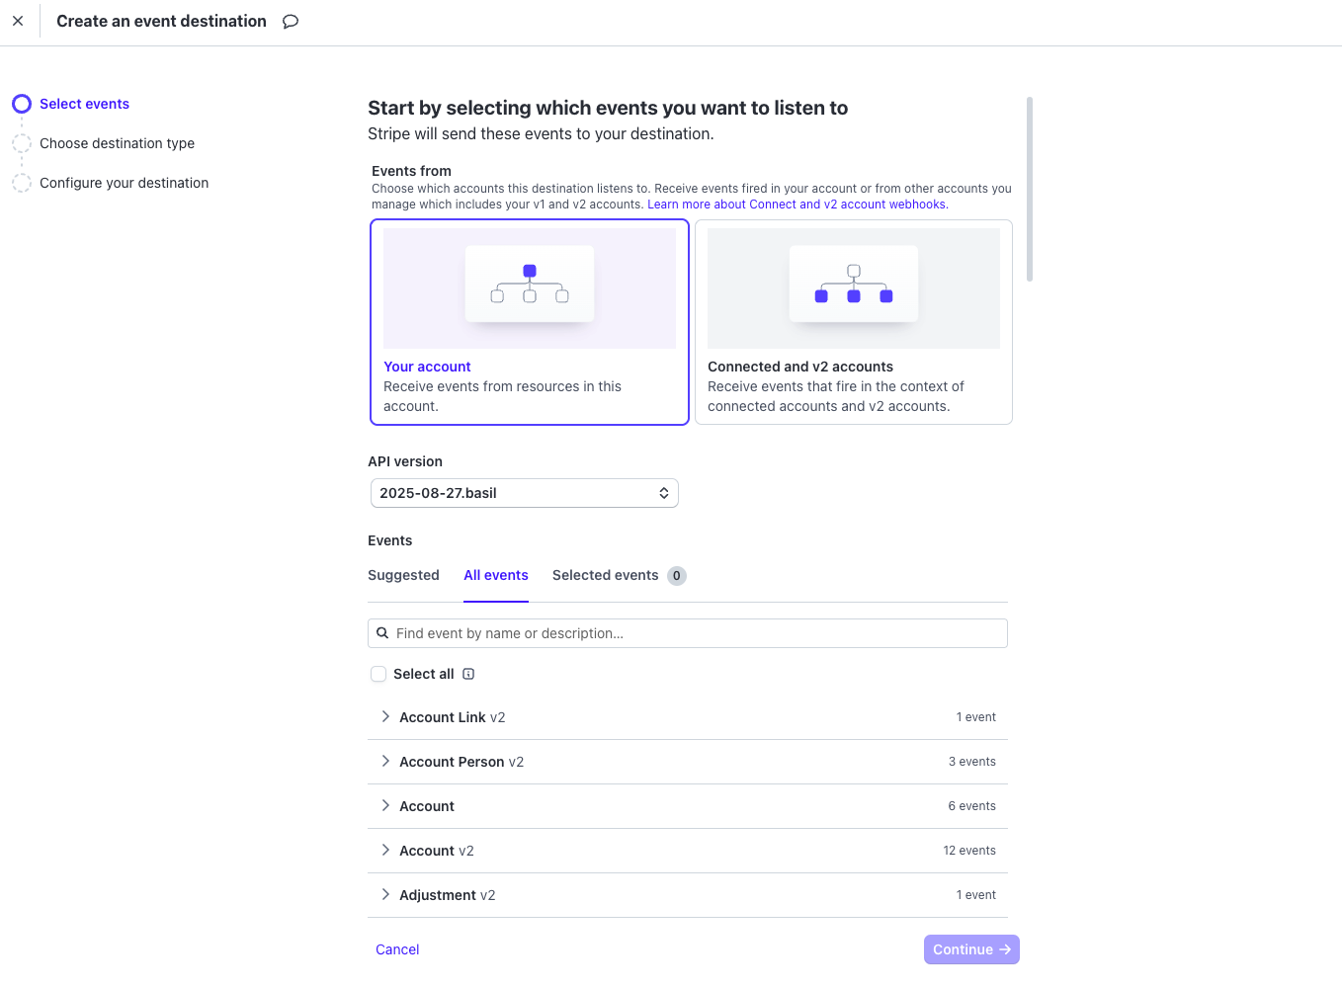Go to Configure your destination step

coord(124,183)
